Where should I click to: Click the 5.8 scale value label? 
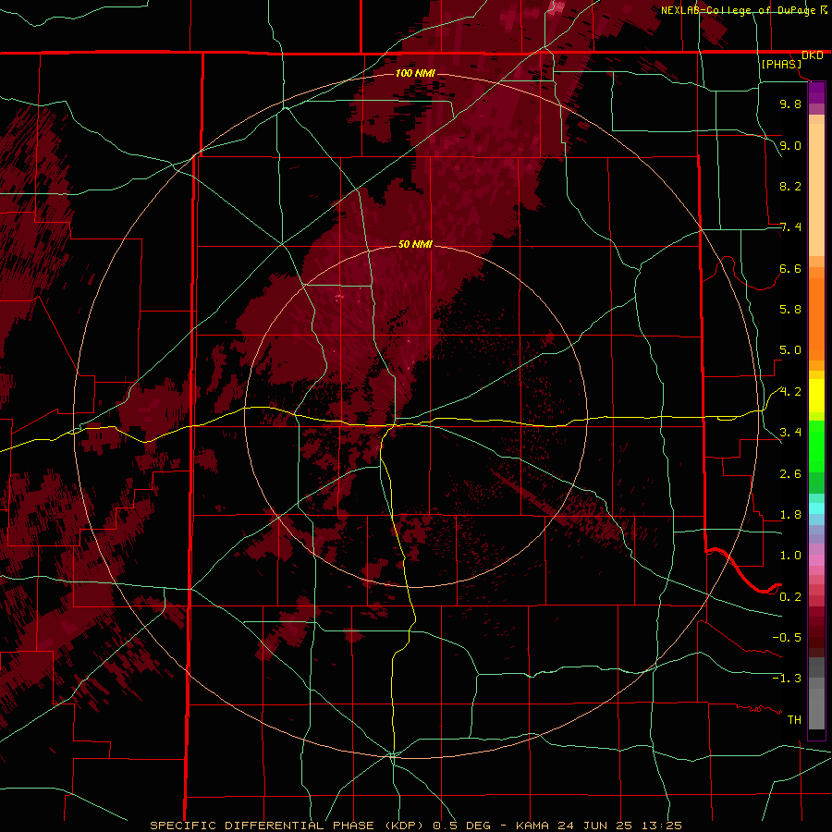[x=790, y=310]
